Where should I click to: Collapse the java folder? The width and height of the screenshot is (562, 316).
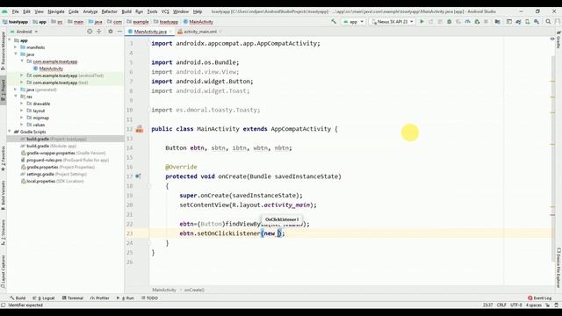point(16,54)
